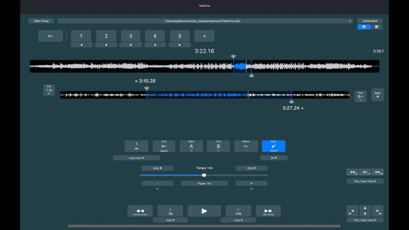Click the To A jump button
Image resolution: width=409 pixels, height=230 pixels.
click(164, 146)
